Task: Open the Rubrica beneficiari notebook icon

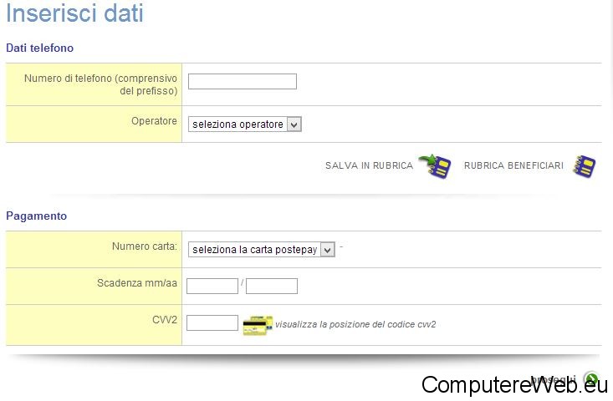Action: [584, 166]
